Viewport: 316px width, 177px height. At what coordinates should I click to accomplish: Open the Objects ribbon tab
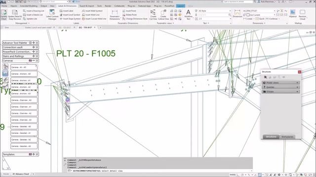13,6
